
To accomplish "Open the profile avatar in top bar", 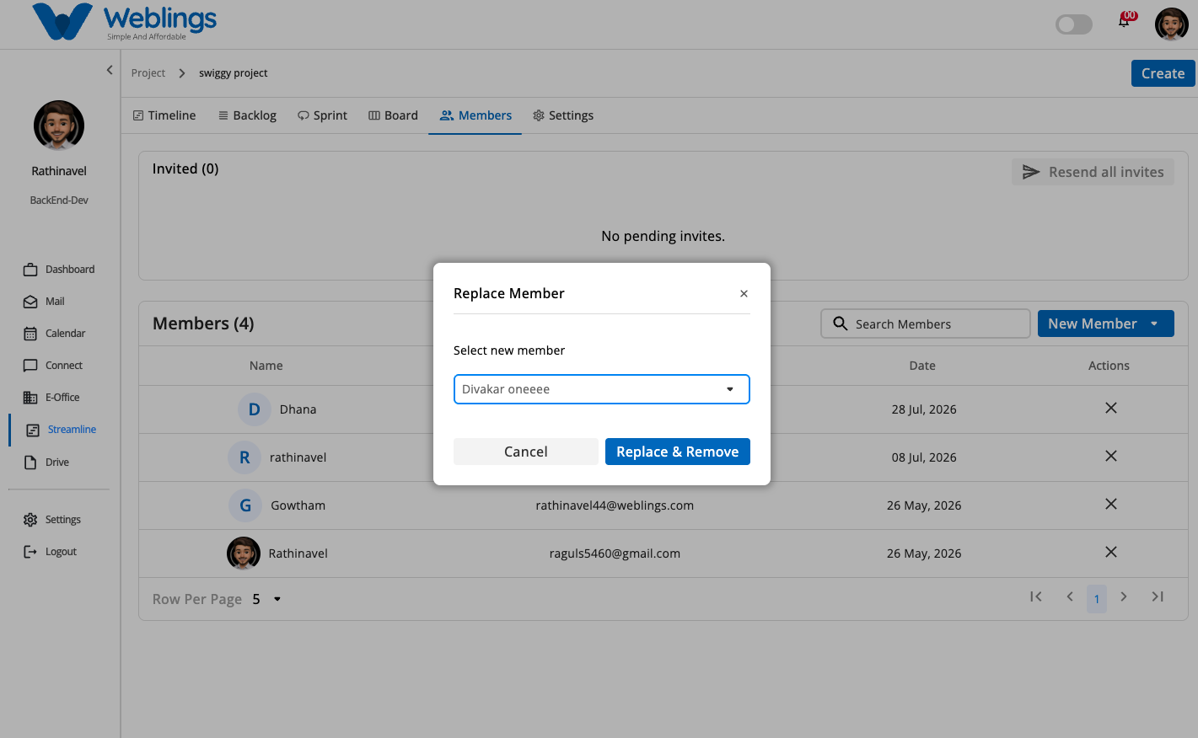I will [x=1171, y=24].
